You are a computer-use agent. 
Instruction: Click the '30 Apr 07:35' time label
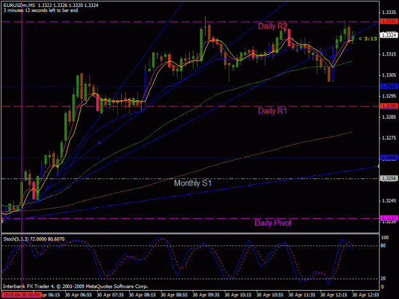[x=110, y=295]
